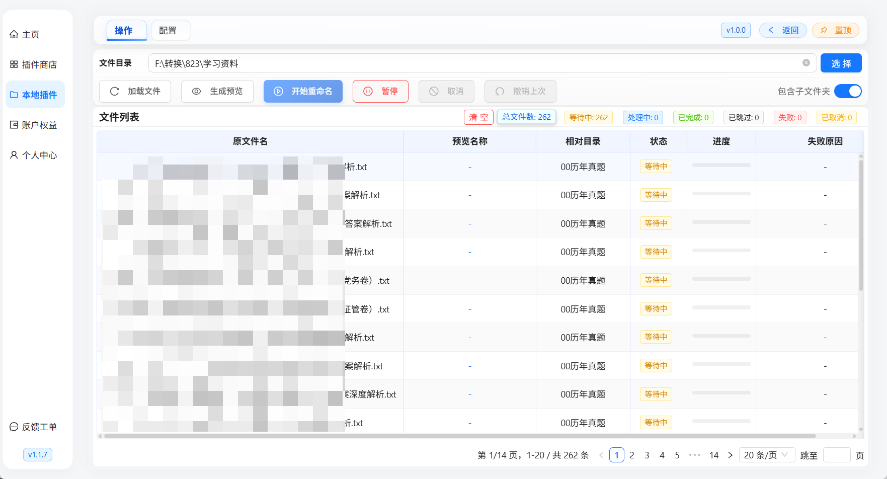Image resolution: width=887 pixels, height=479 pixels.
Task: Click 加载文件 to reload files
Action: coord(135,91)
